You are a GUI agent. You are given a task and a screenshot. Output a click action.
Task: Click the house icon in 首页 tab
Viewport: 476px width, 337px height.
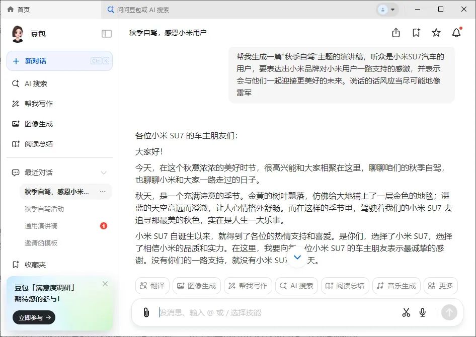coord(11,10)
